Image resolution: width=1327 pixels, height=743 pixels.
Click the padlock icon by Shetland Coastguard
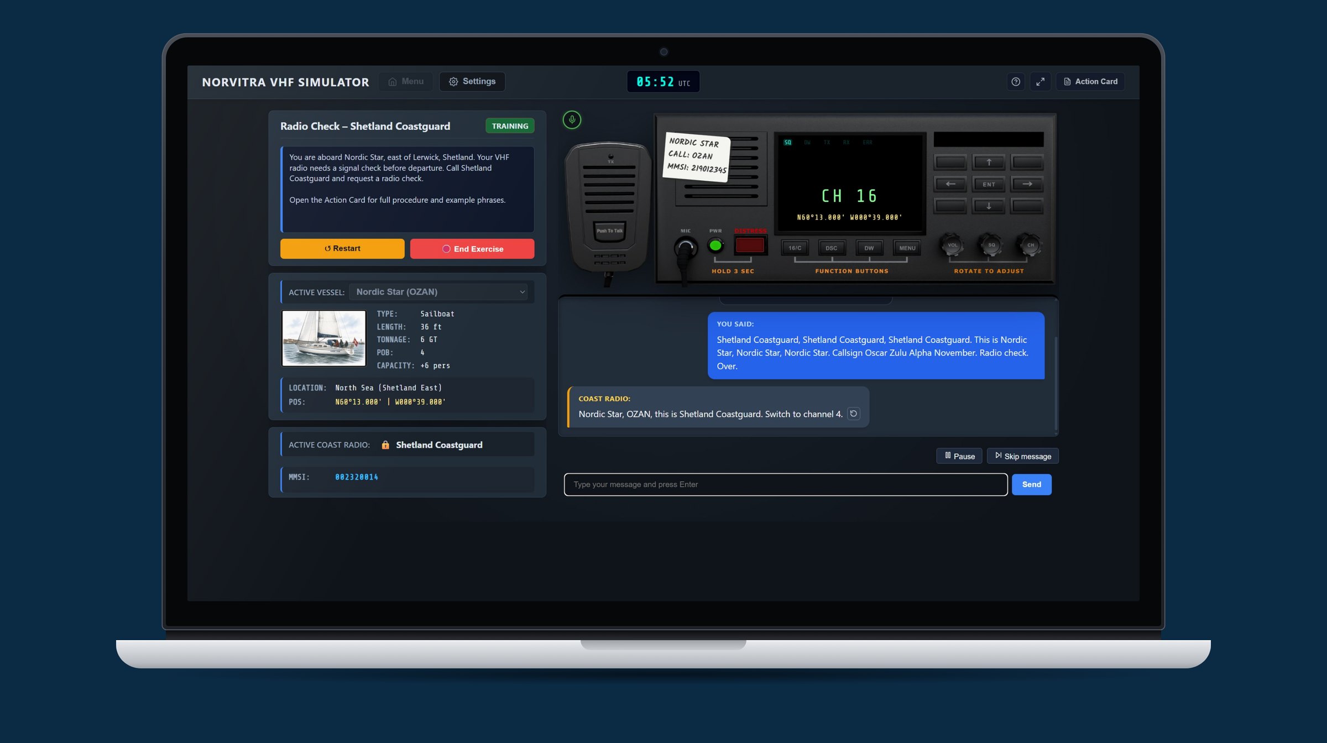click(x=385, y=445)
